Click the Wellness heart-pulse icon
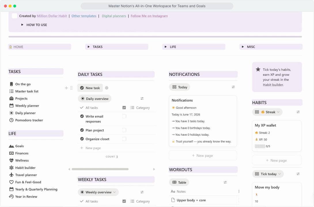This screenshot has height=207, width=314. pyautogui.click(x=12, y=160)
